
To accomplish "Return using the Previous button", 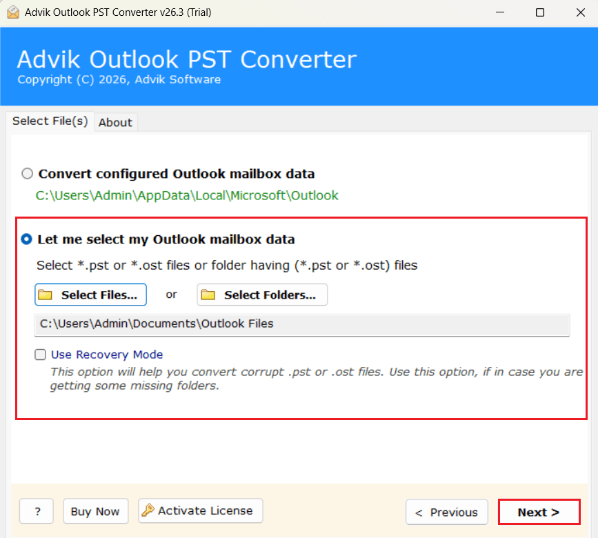I will coord(446,512).
